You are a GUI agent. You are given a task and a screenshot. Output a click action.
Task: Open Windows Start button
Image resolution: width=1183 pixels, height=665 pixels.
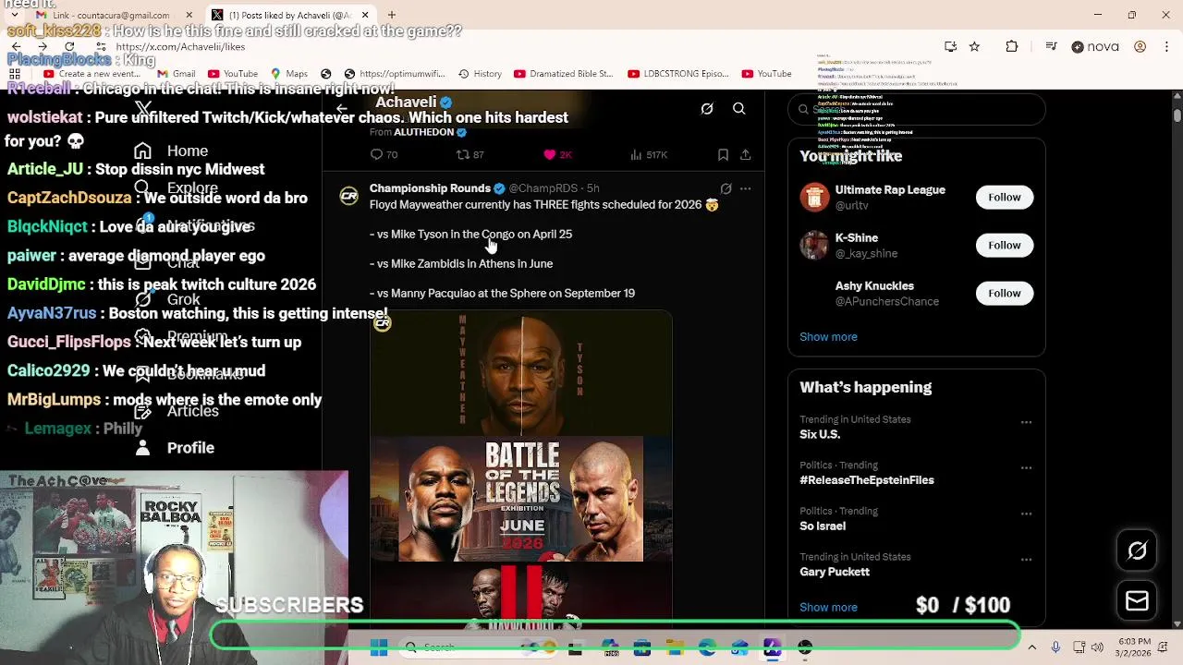coord(379,647)
